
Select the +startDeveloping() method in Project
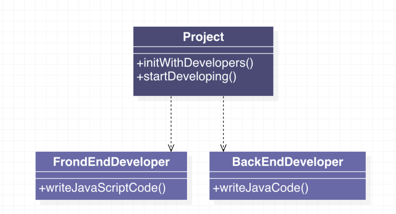(x=187, y=77)
